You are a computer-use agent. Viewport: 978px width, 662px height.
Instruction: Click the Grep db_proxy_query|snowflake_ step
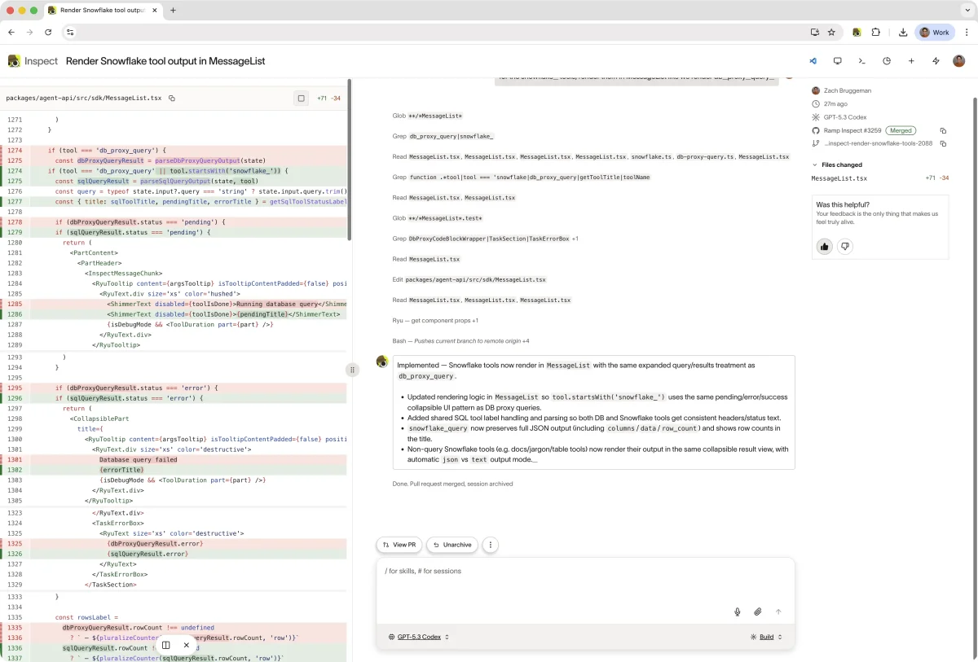(443, 136)
